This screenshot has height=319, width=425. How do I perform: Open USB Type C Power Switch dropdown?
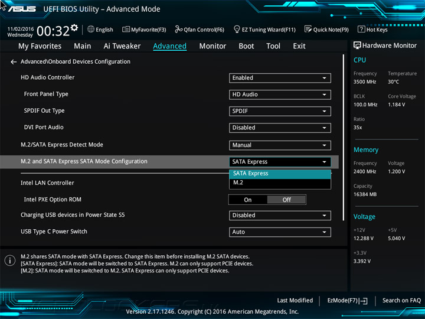tap(280, 232)
